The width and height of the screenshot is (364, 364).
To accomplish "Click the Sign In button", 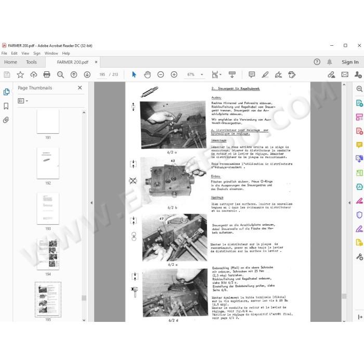I will (x=350, y=62).
